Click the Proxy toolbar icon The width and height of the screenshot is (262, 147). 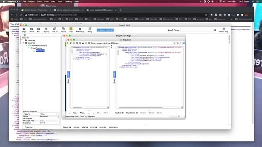point(90,30)
